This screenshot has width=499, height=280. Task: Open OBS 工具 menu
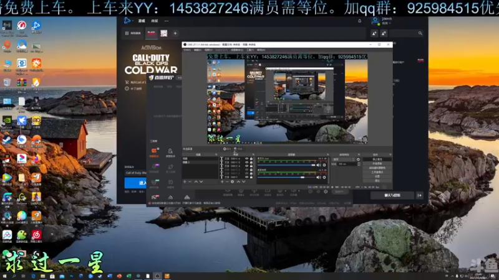pos(250,50)
